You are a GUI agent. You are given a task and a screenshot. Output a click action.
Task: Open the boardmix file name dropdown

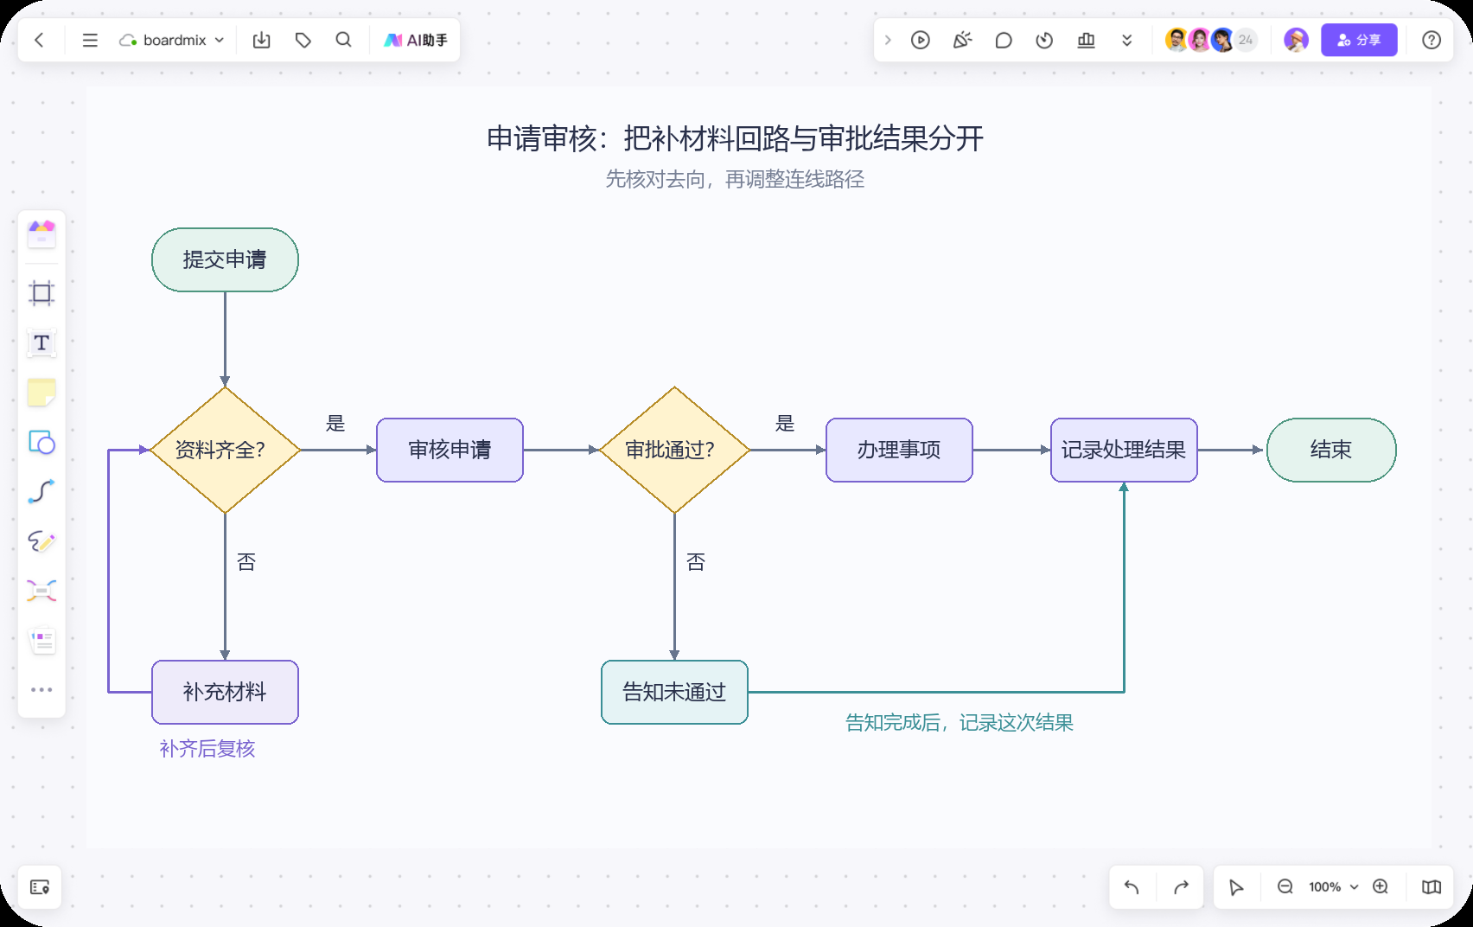coord(172,40)
